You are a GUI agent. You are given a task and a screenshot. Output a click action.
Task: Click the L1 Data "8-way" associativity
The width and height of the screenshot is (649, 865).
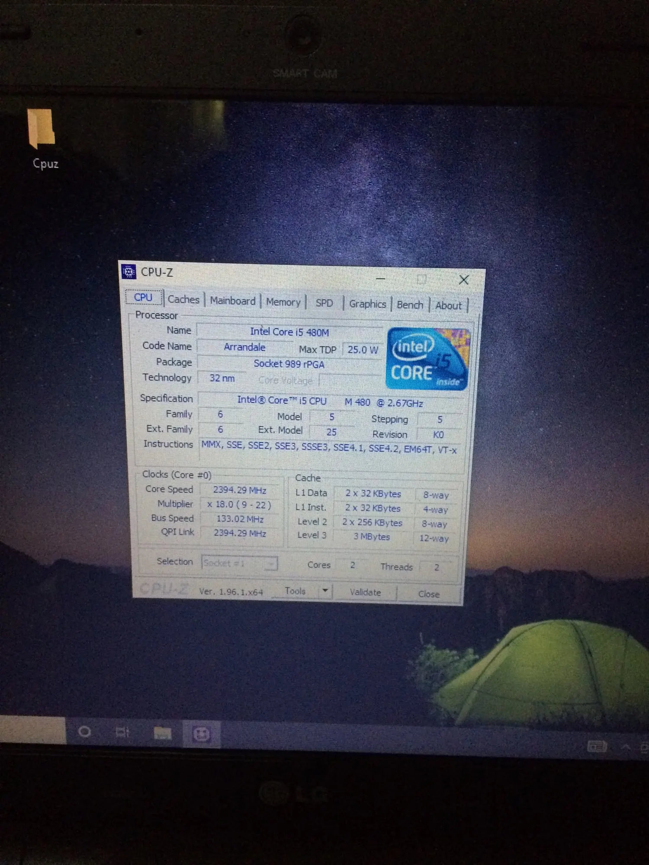[436, 495]
